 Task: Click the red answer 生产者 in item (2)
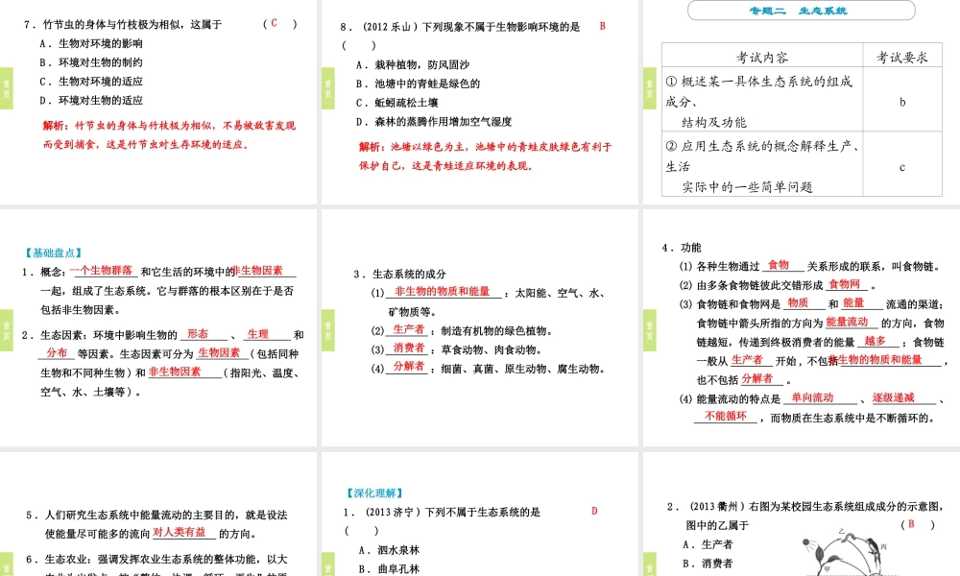click(408, 329)
